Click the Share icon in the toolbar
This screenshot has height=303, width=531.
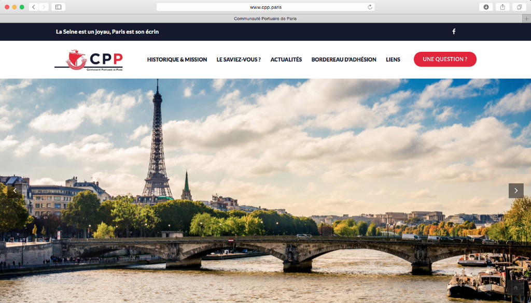[502, 7]
